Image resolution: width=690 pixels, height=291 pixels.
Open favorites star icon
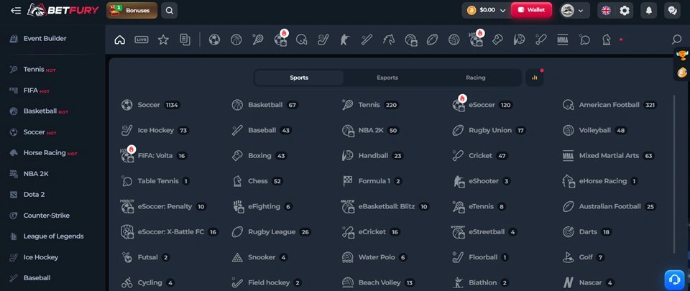(x=163, y=40)
